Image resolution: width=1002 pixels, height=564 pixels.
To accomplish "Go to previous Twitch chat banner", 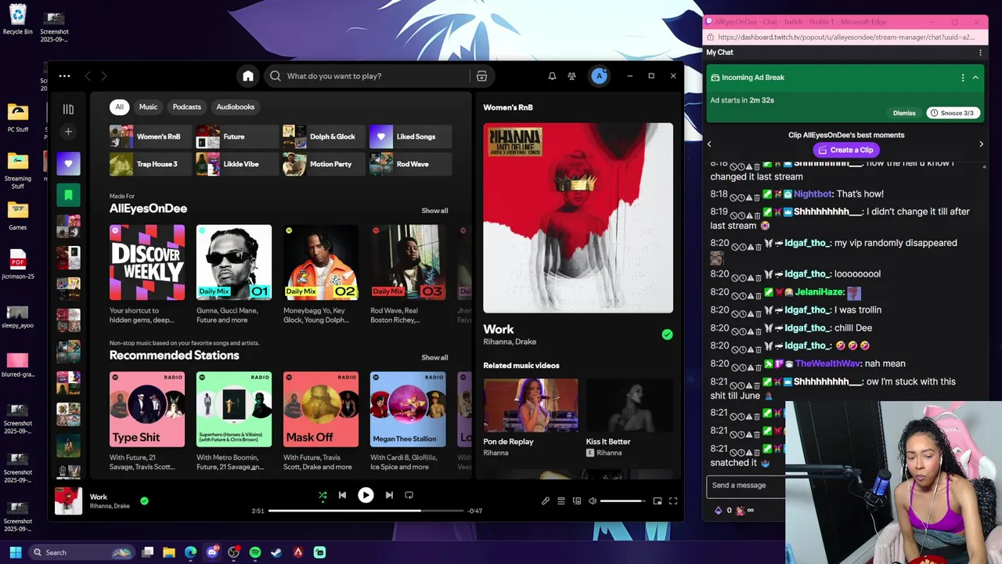I will tap(709, 144).
